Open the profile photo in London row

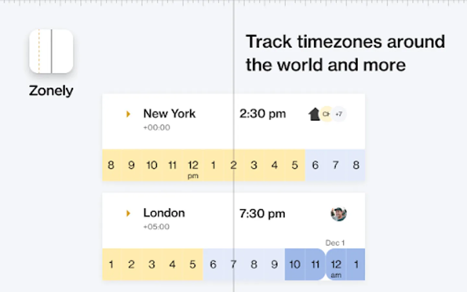[x=339, y=214]
